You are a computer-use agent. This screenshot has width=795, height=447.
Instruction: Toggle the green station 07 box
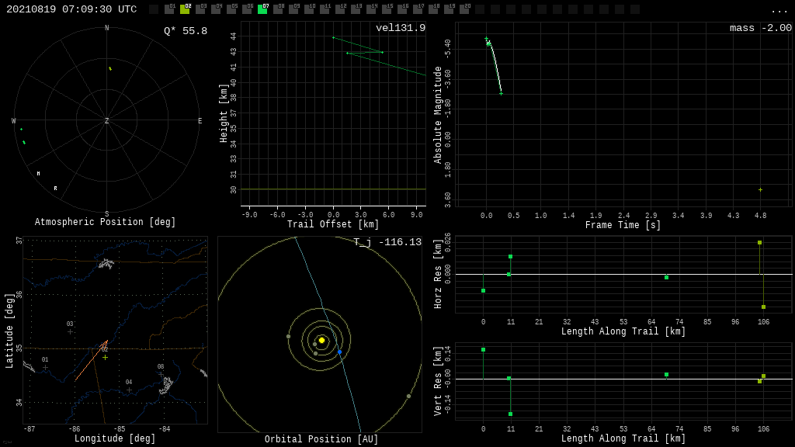(262, 9)
